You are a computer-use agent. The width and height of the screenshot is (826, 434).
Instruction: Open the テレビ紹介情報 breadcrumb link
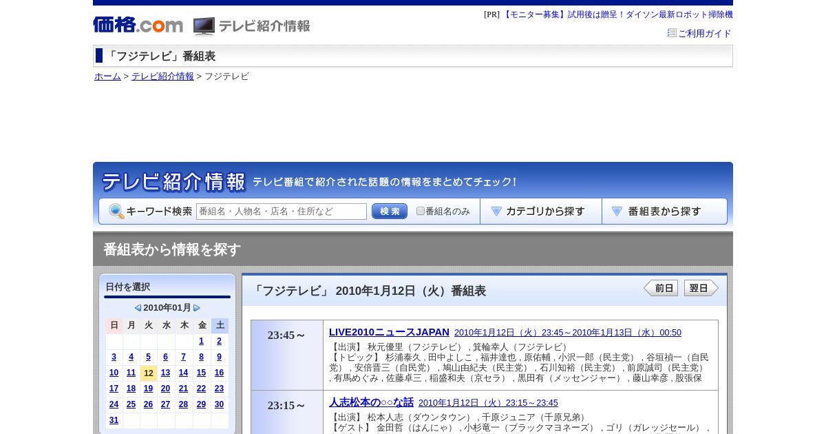pos(162,76)
